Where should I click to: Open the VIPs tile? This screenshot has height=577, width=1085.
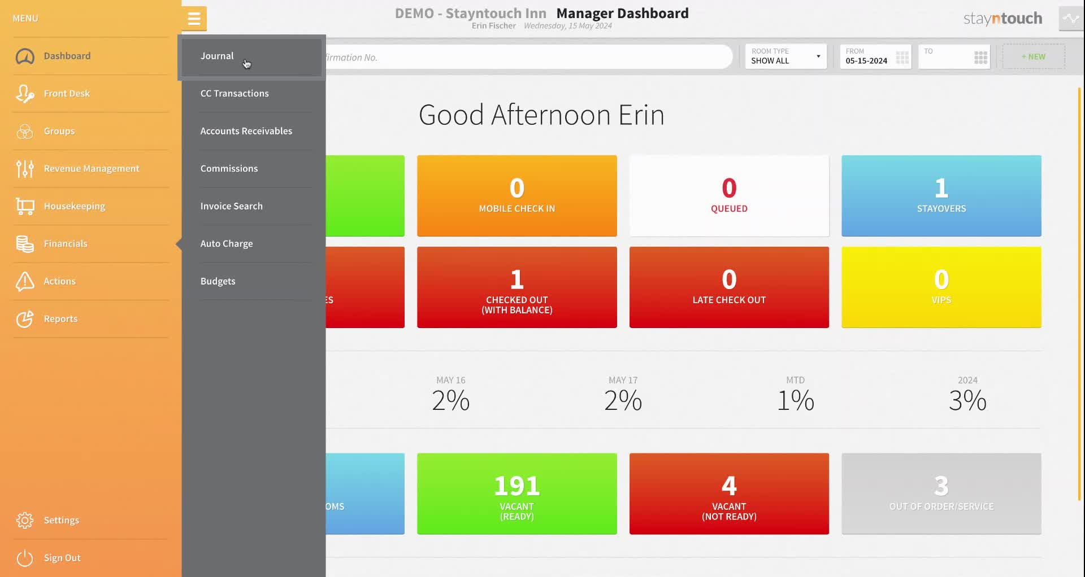pos(941,287)
